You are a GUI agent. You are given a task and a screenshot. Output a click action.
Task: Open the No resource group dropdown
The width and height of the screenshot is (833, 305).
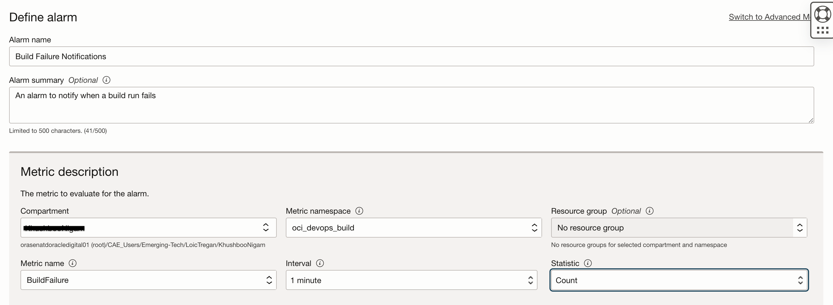[x=679, y=227]
